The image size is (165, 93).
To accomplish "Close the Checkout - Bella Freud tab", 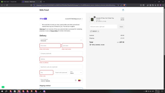I will pyautogui.click(x=41, y=2).
